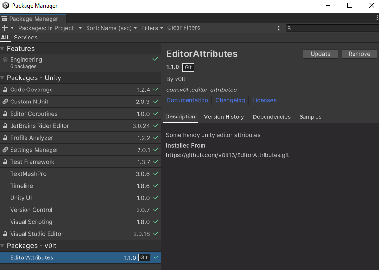Viewport: 379px width, 270px height.
Task: Select the Version Control package
Action: 80,210
